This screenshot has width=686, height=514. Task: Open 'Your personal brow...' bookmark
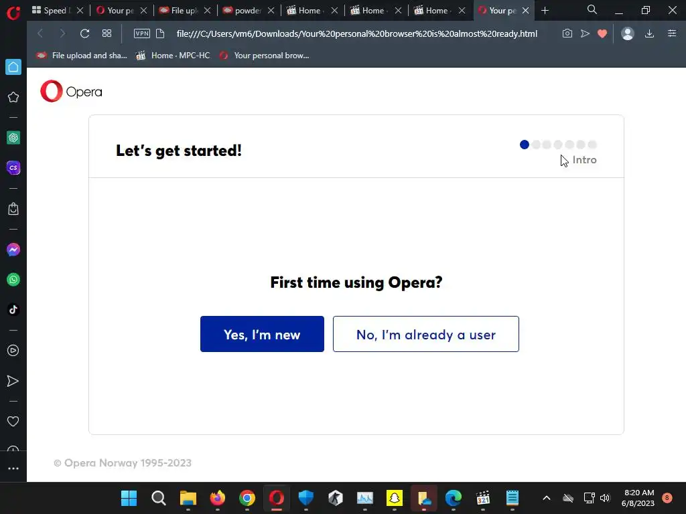264,56
